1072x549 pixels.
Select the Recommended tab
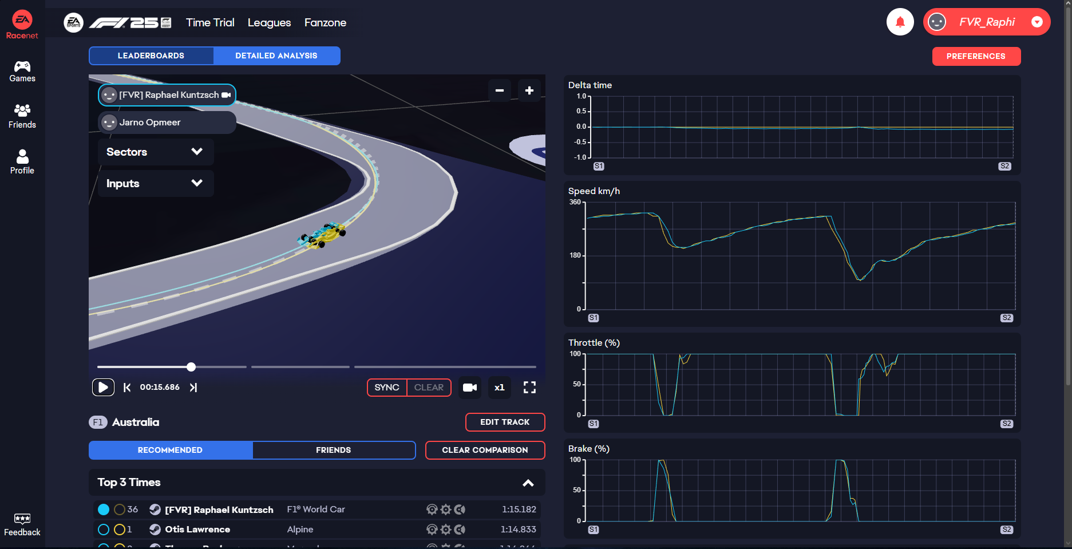[171, 450]
